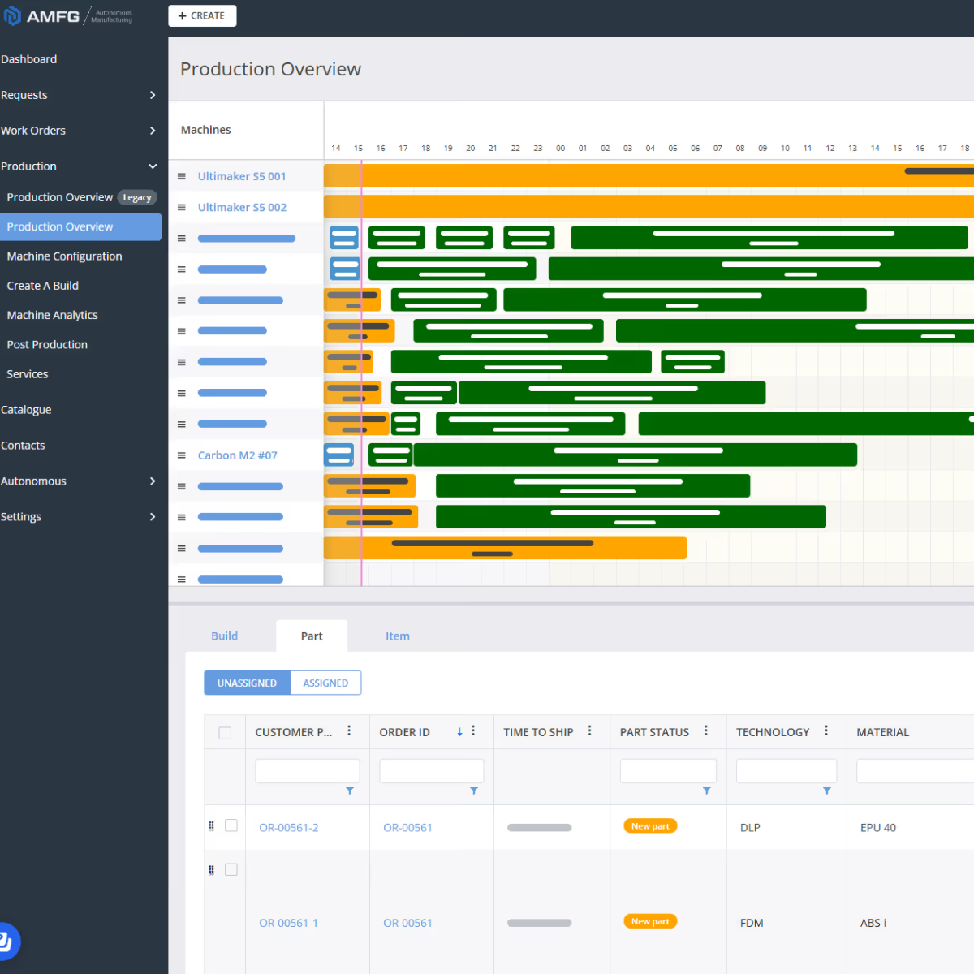Open the Catalogue section
The width and height of the screenshot is (974, 974).
tap(26, 410)
